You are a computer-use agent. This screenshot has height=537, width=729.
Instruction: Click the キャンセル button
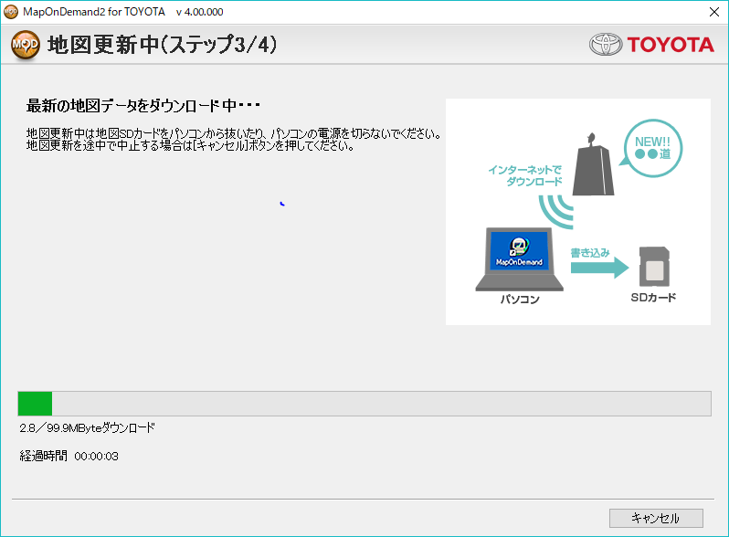tap(656, 518)
